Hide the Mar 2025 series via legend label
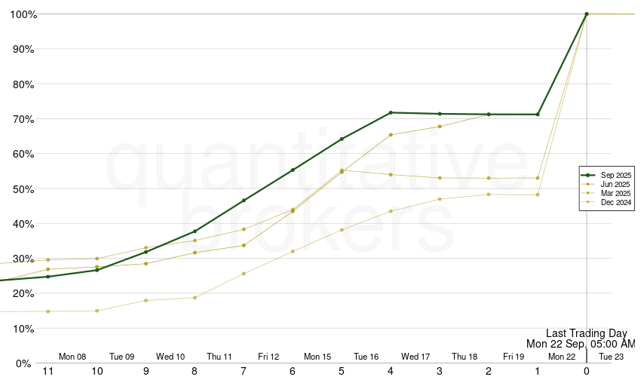This screenshot has height=377, width=641. pos(616,194)
